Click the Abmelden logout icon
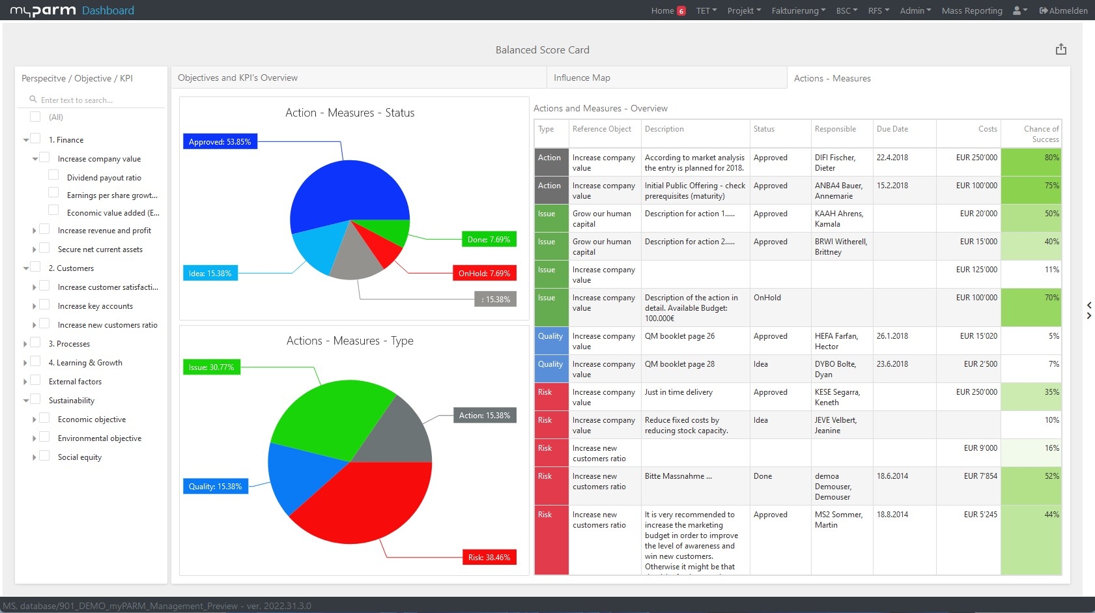The width and height of the screenshot is (1095, 613). tap(1043, 10)
